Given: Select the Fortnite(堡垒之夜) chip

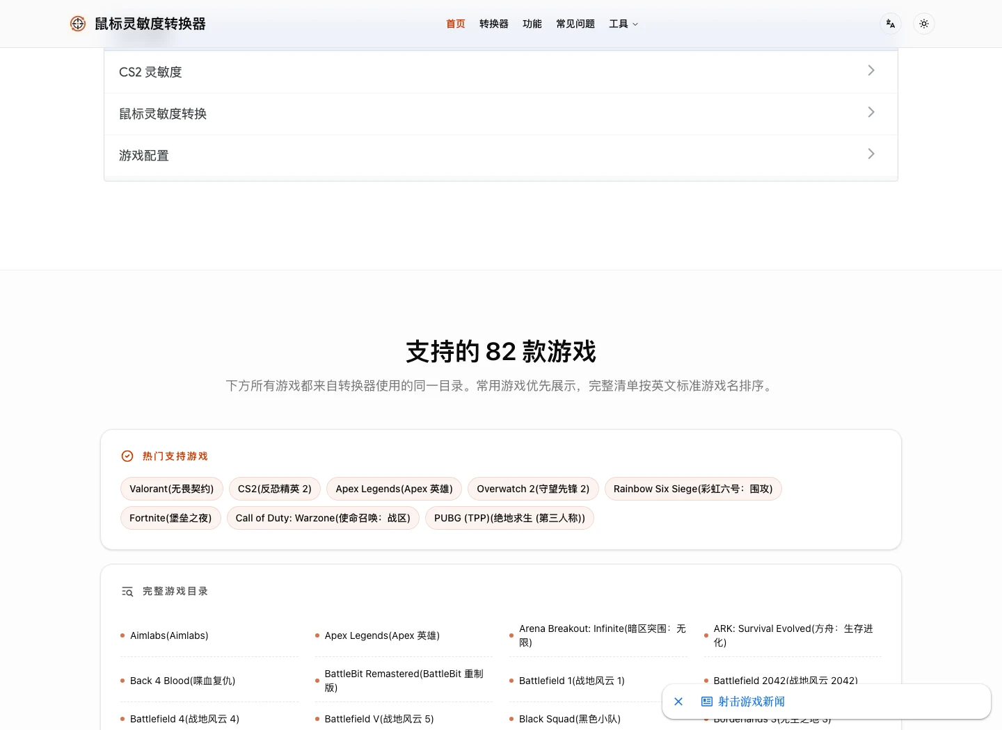Looking at the screenshot, I should 170,518.
